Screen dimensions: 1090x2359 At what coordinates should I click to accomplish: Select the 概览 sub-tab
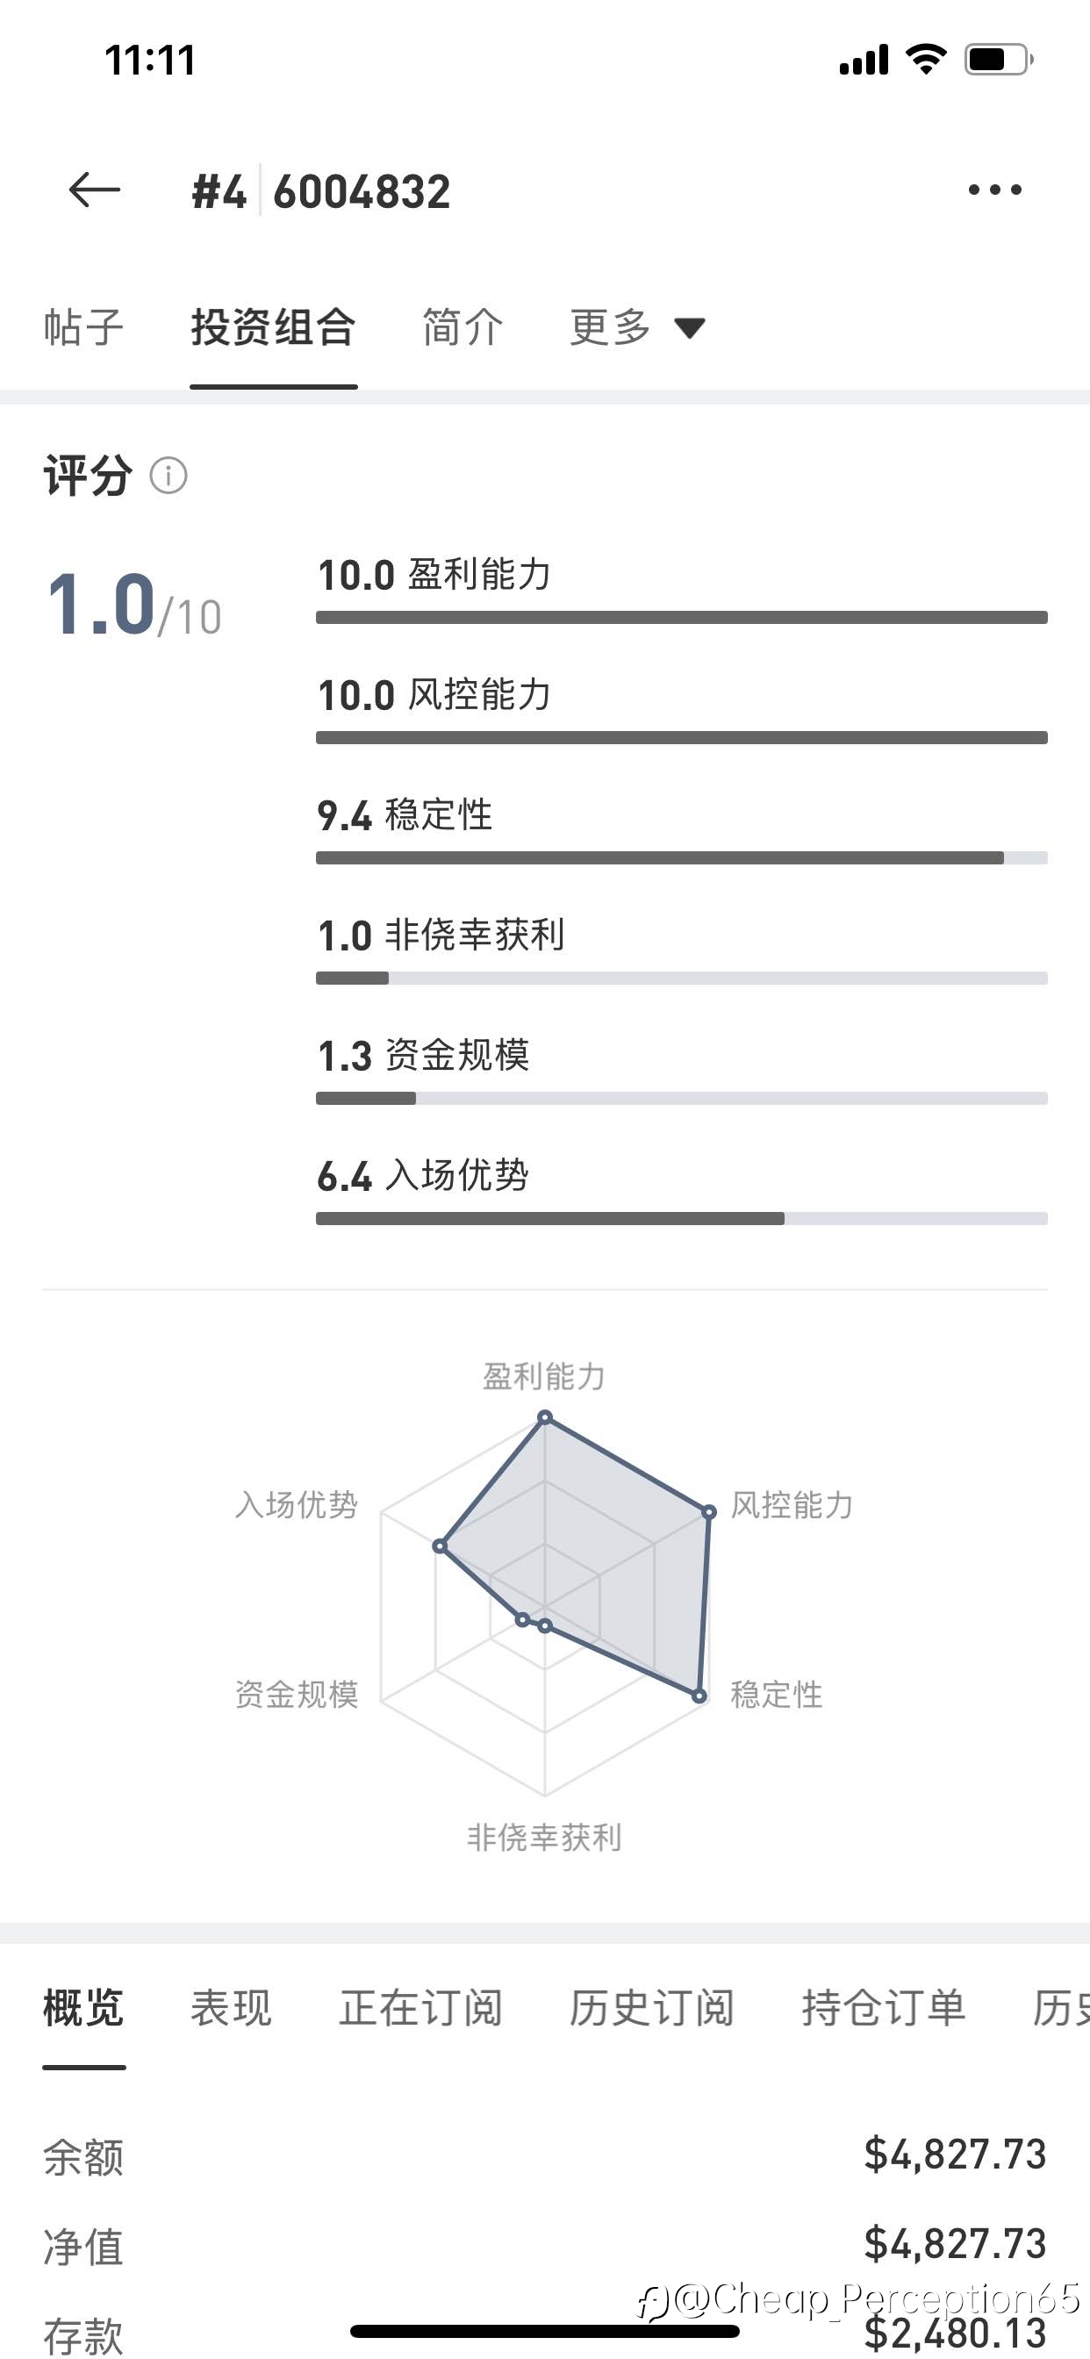(x=83, y=2008)
